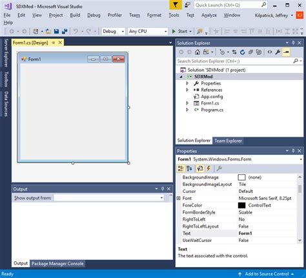This screenshot has width=306, height=278.
Task: Expand the Properties node in the tree
Action: click(x=187, y=83)
